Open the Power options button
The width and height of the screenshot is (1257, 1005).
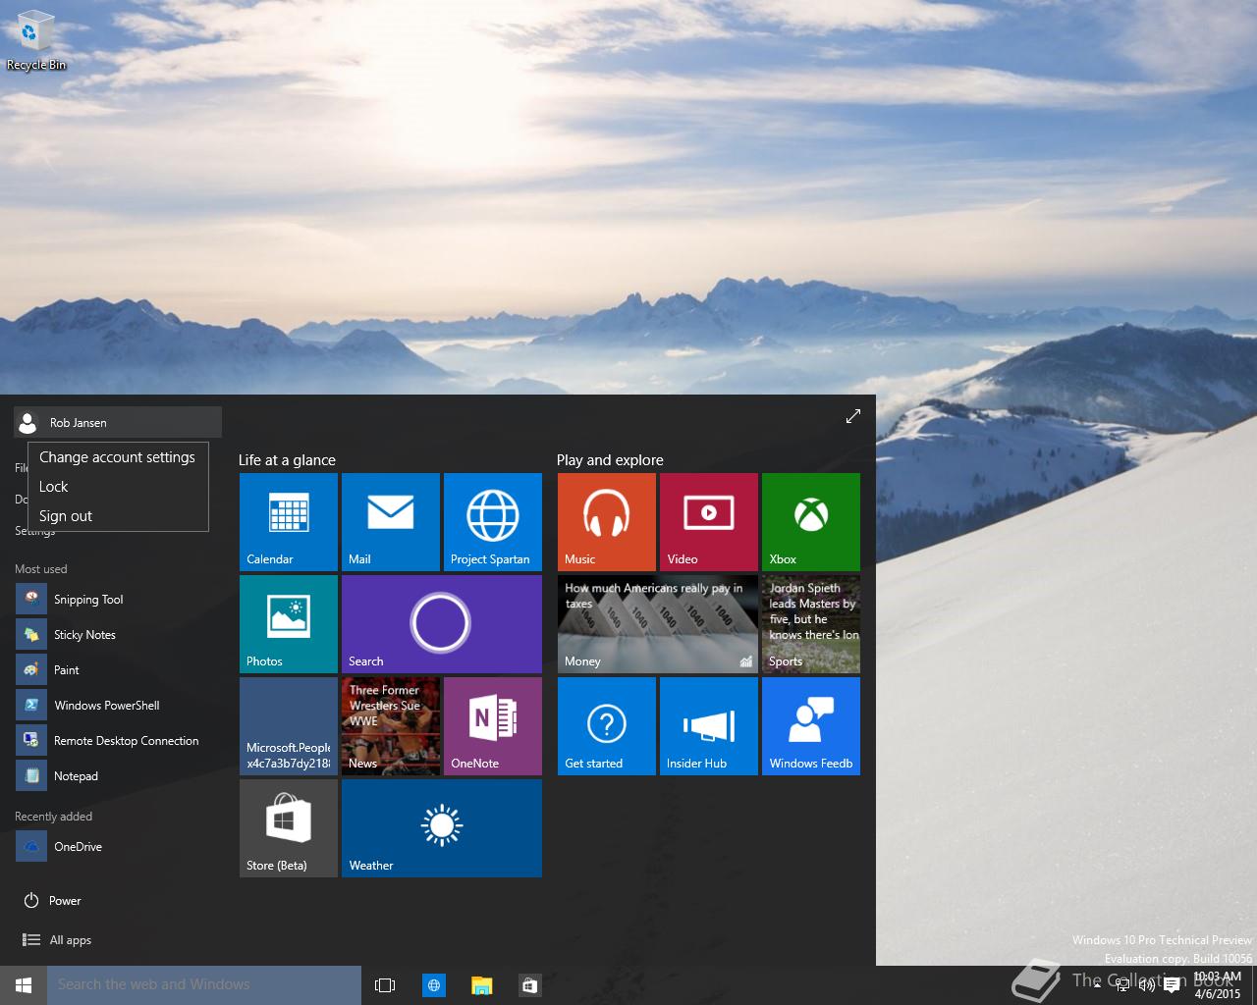point(52,901)
